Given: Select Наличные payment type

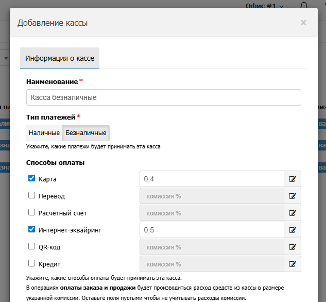Looking at the screenshot, I should click(44, 133).
